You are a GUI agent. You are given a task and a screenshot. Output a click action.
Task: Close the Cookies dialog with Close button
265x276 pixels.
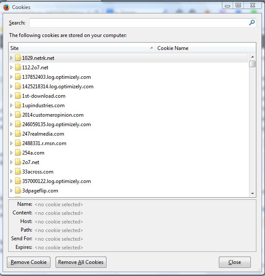click(x=235, y=262)
